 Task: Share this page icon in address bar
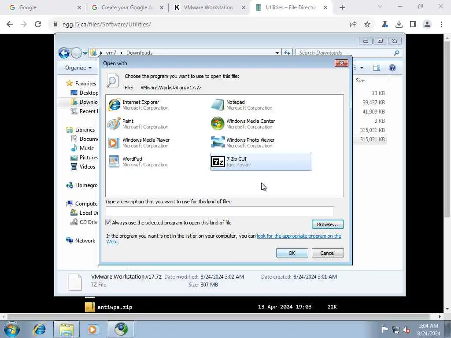pyautogui.click(x=353, y=25)
